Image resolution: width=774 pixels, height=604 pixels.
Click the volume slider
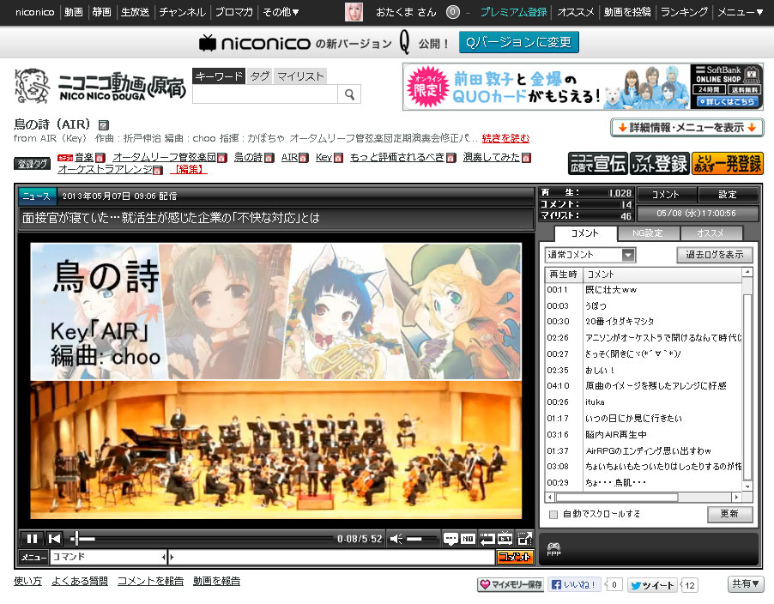pos(422,539)
